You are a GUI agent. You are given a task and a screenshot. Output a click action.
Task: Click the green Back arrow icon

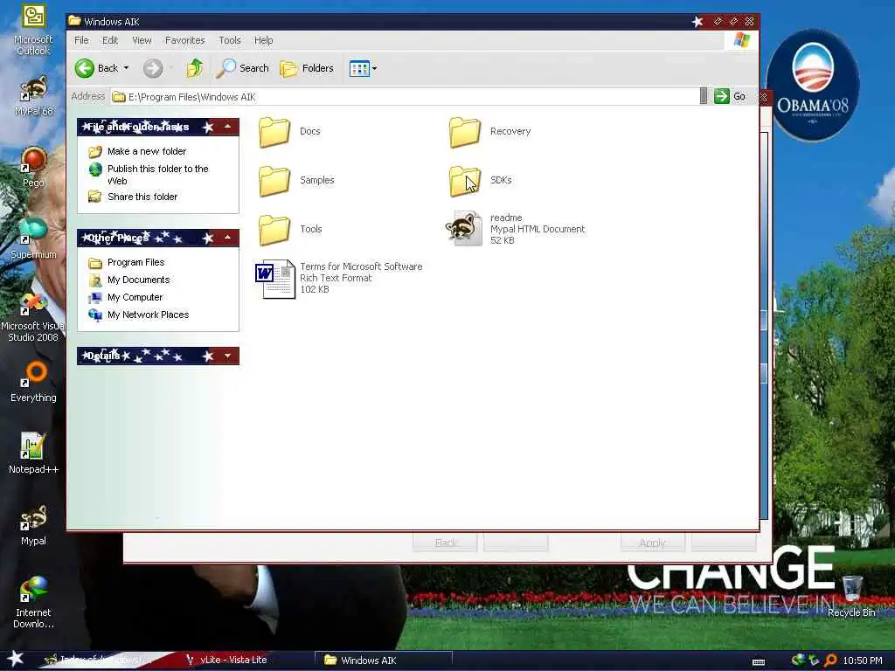pos(85,68)
